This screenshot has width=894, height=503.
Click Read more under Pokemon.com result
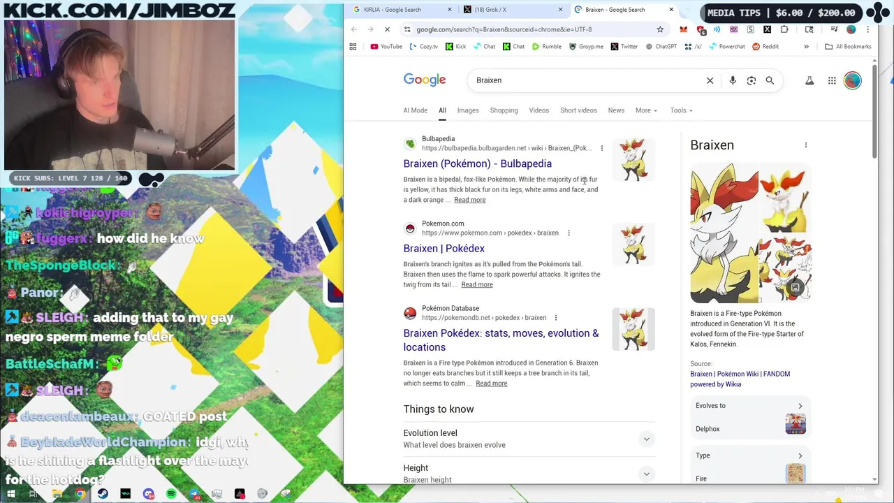point(477,284)
